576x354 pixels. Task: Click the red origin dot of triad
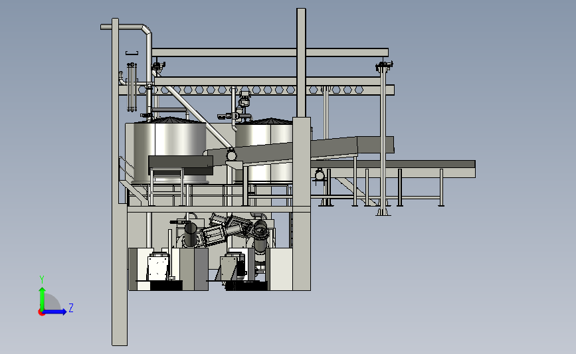41,313
